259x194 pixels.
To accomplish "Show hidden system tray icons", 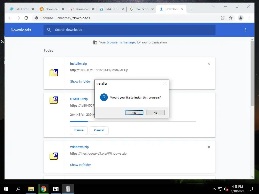I will point(214,189).
